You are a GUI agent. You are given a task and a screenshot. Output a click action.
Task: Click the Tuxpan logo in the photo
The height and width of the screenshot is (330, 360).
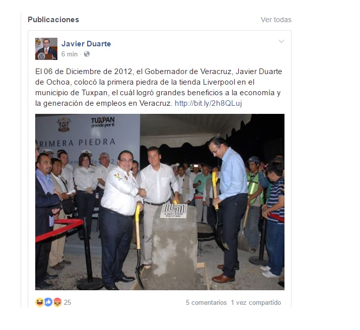[102, 121]
